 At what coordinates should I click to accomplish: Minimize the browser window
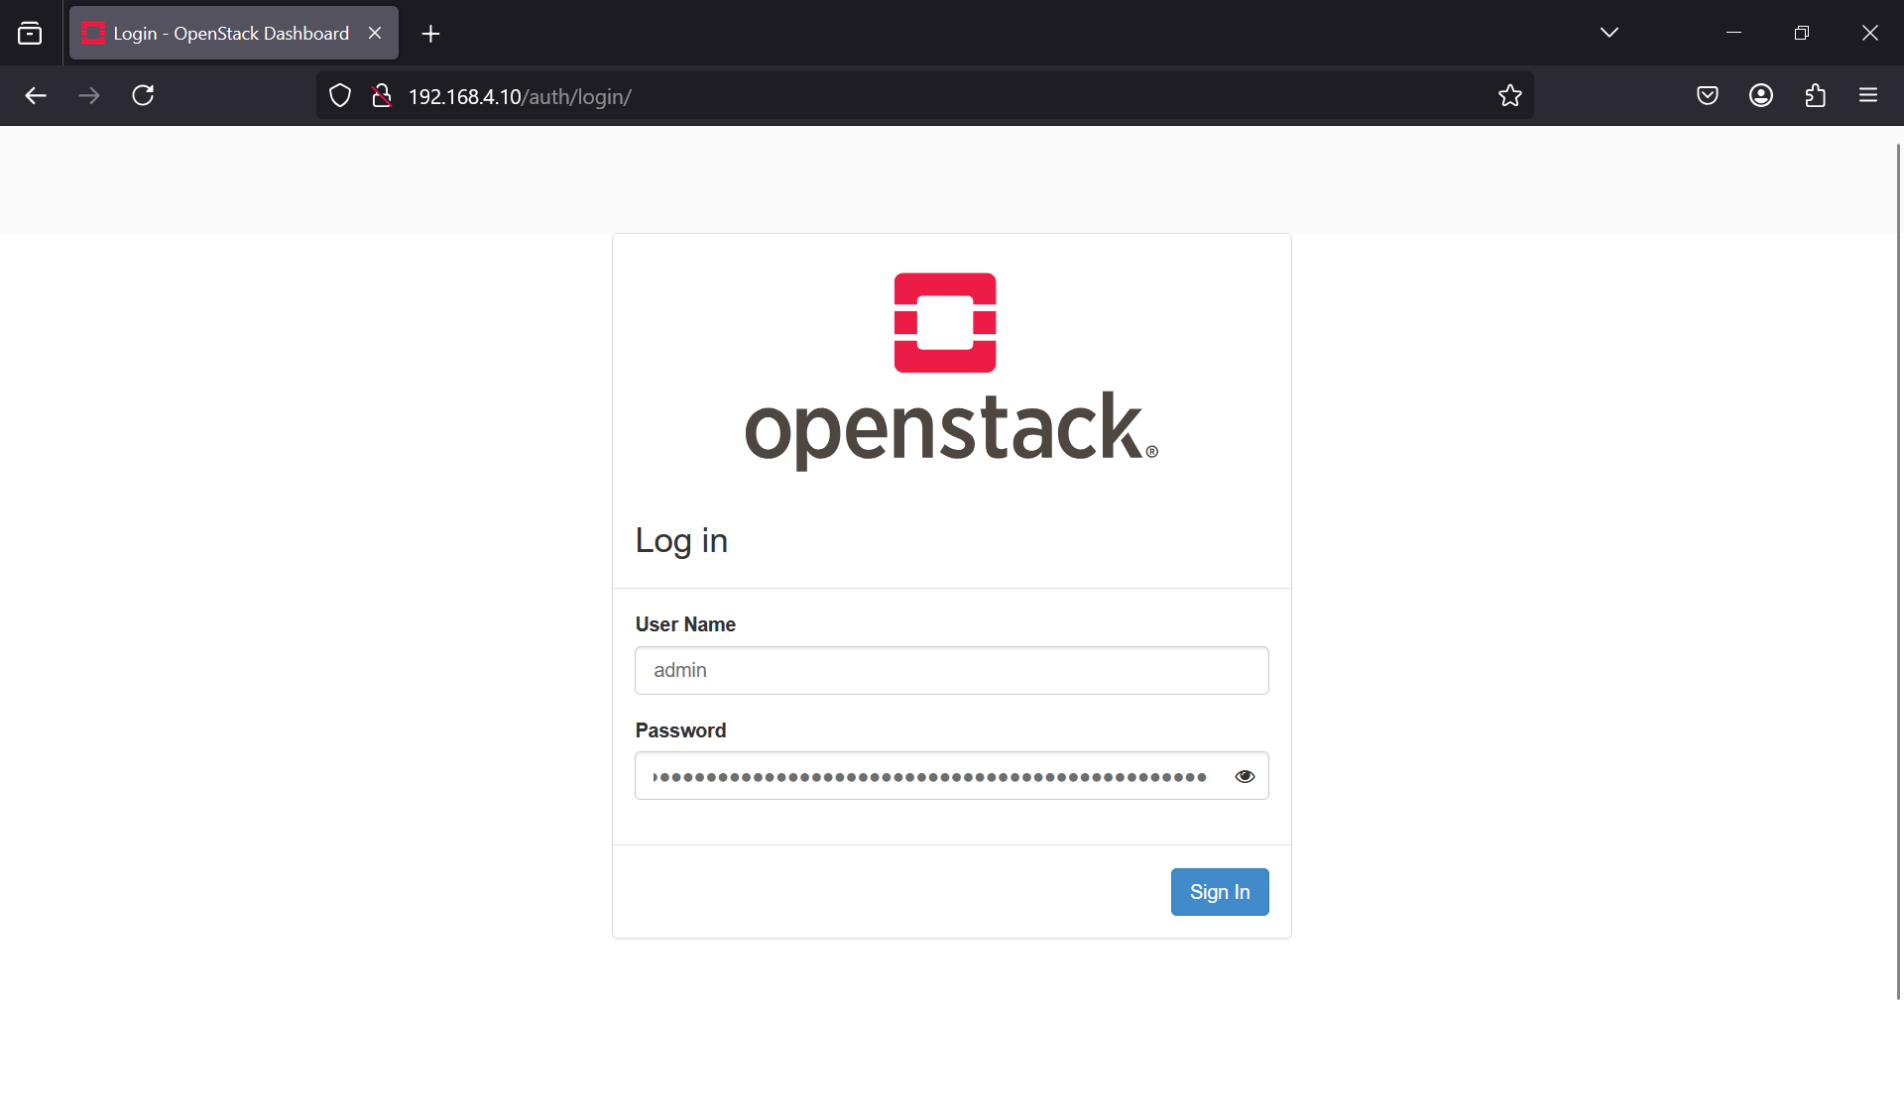1733,33
